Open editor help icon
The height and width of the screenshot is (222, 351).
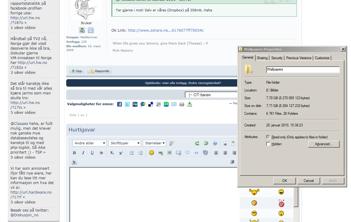click(x=215, y=143)
